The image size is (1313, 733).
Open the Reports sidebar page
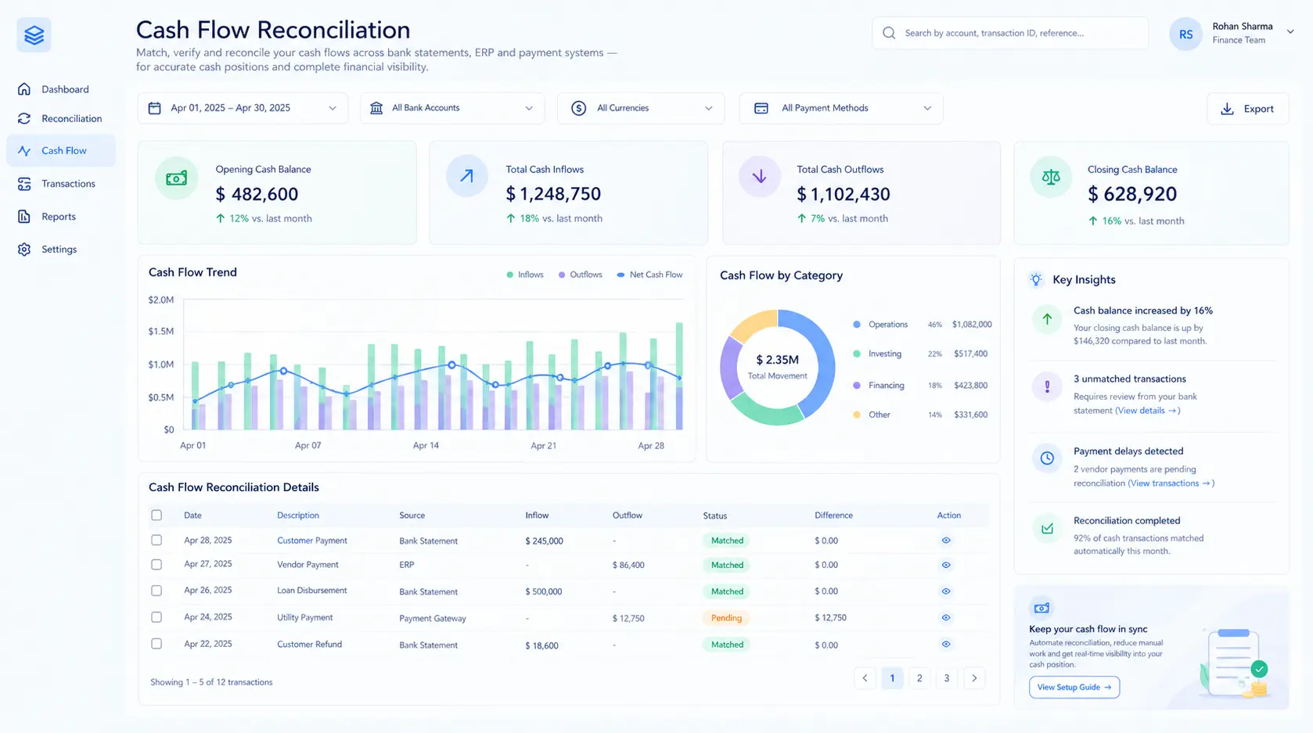tap(47, 217)
